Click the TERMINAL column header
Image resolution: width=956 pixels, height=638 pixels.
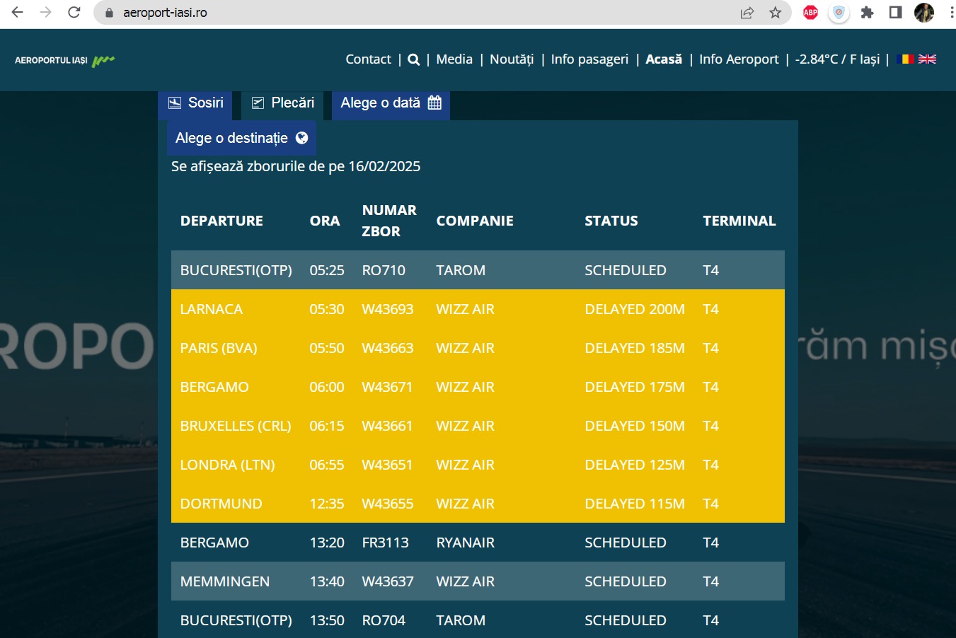(739, 221)
